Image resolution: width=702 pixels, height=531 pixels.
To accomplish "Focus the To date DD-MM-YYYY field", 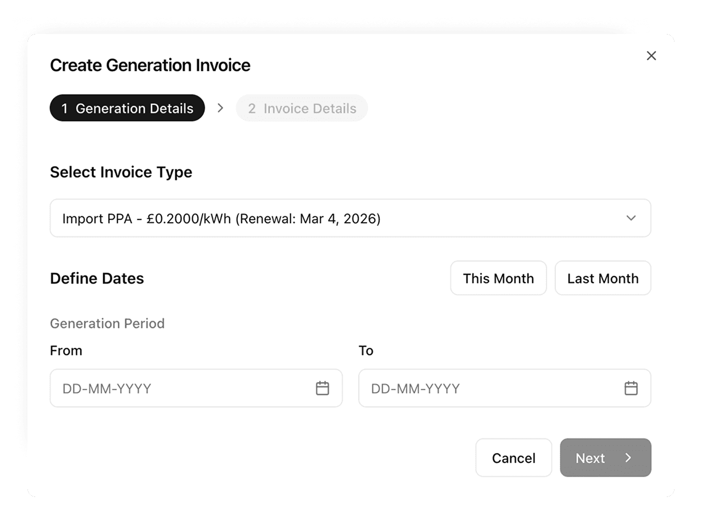I will tap(489, 388).
